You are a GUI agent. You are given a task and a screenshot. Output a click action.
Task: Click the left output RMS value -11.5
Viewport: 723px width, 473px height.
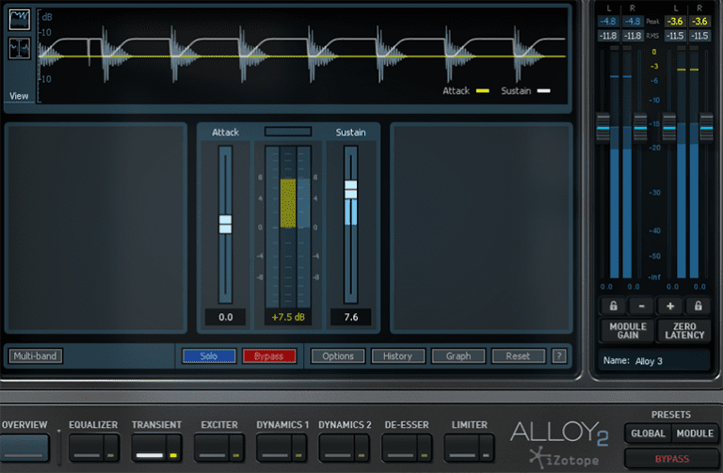(x=675, y=36)
